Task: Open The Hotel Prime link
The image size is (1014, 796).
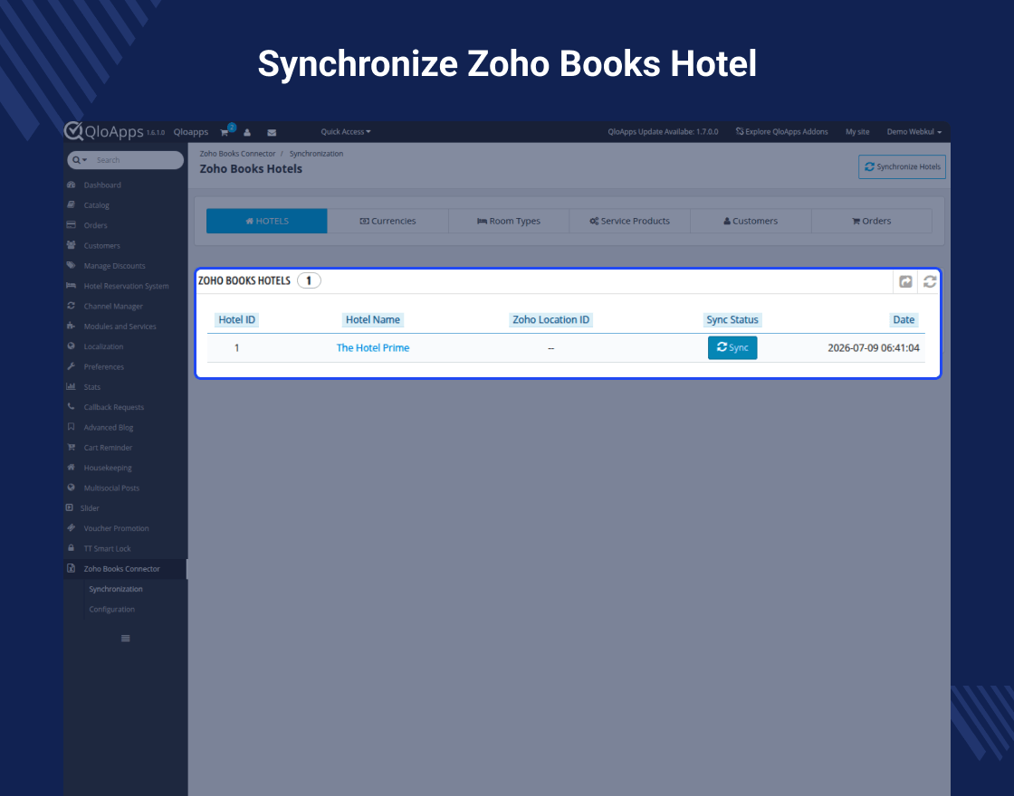Action: pyautogui.click(x=373, y=347)
